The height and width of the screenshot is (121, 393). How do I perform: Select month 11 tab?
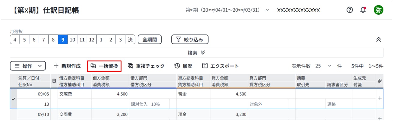point(82,39)
